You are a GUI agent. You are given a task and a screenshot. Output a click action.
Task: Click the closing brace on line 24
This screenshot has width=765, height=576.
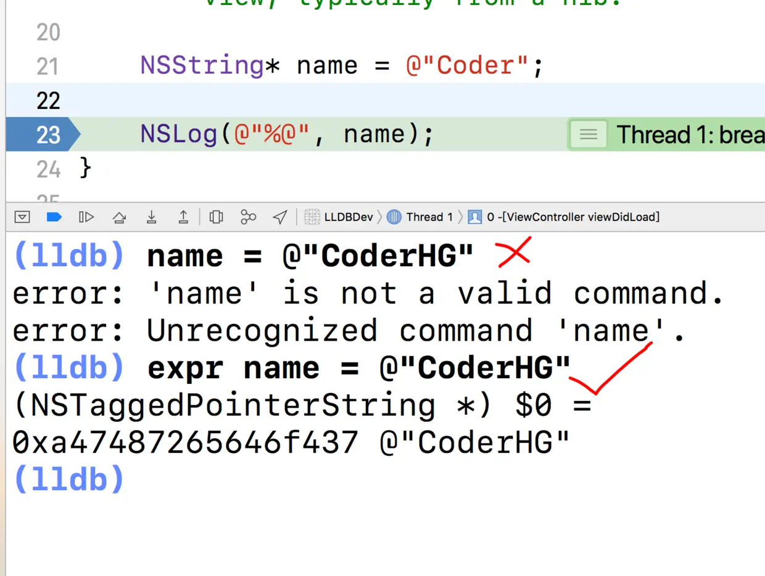click(86, 168)
